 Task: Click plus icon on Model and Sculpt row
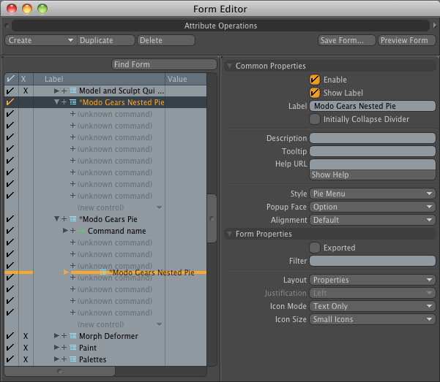[64, 91]
